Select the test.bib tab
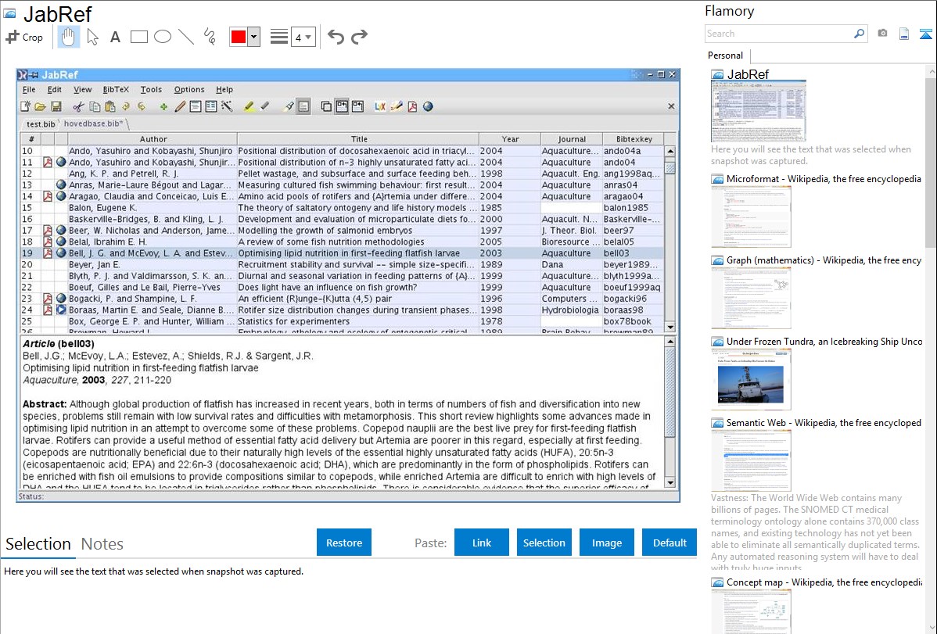This screenshot has width=937, height=634. point(41,124)
